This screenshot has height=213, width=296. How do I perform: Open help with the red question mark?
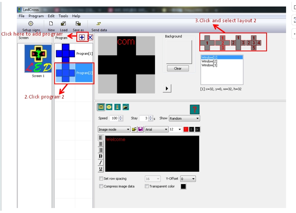[195, 109]
